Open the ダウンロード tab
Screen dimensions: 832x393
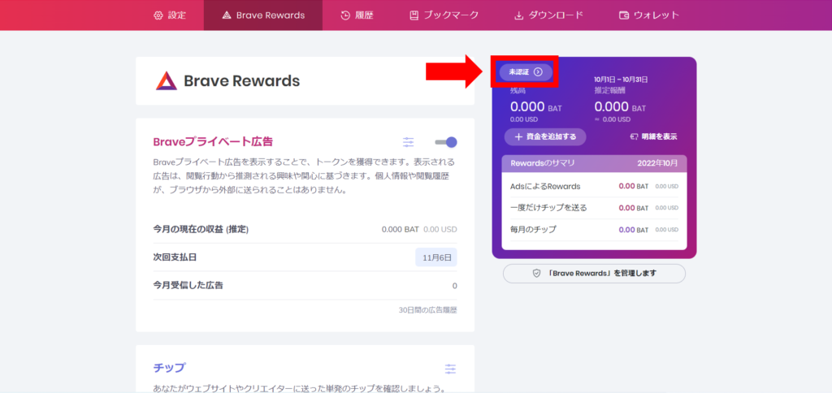coord(548,15)
